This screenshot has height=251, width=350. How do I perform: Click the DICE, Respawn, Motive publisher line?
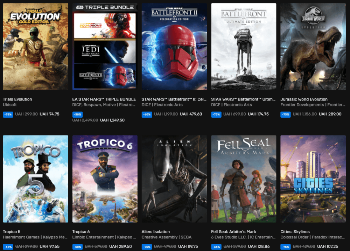point(104,105)
